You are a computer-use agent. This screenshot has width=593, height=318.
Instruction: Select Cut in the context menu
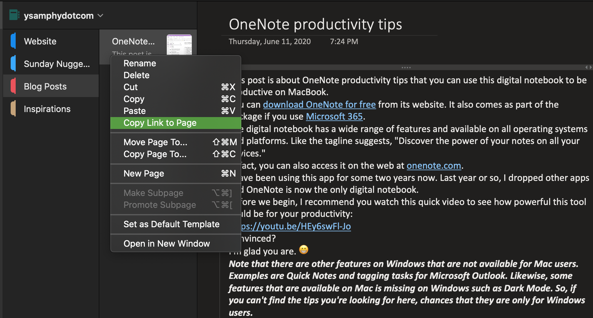(x=176, y=87)
